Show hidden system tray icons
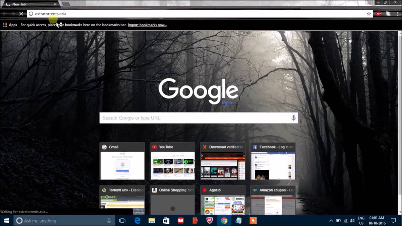Viewport: 402px width, 226px height. tap(331, 221)
